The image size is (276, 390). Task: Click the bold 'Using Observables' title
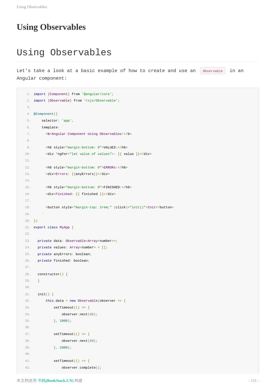[x=51, y=27]
